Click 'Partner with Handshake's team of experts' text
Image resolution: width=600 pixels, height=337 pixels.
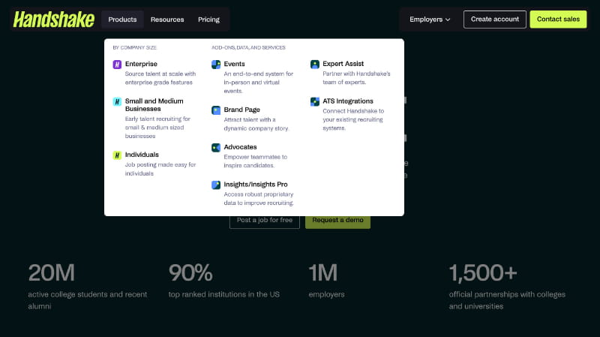[356, 78]
